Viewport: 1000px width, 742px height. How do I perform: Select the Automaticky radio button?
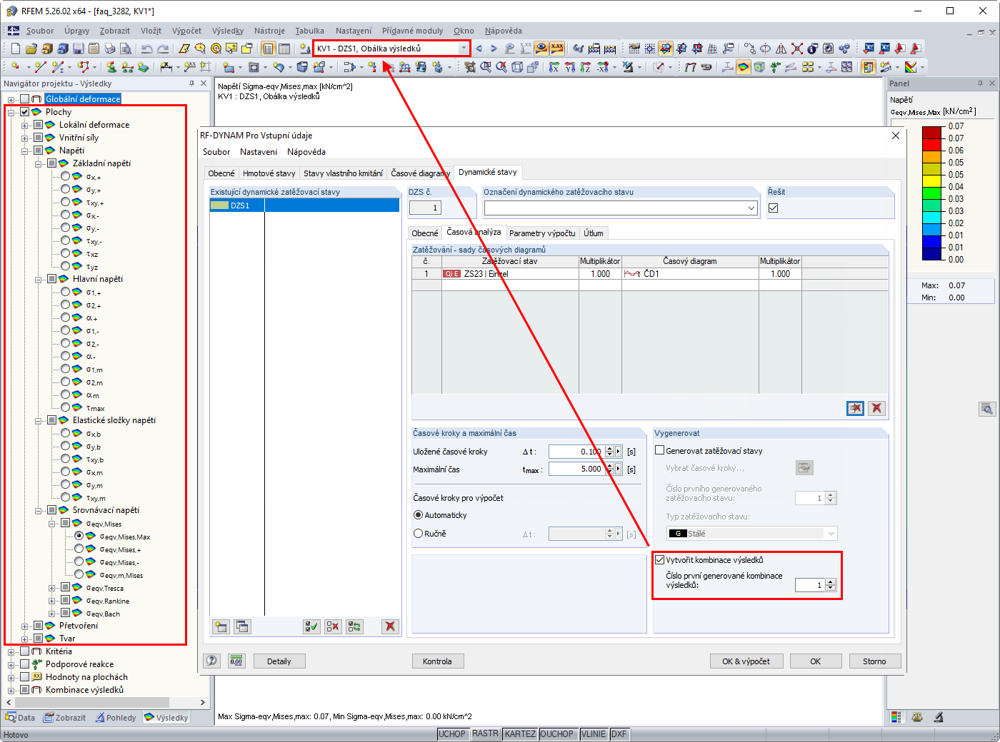tap(419, 514)
